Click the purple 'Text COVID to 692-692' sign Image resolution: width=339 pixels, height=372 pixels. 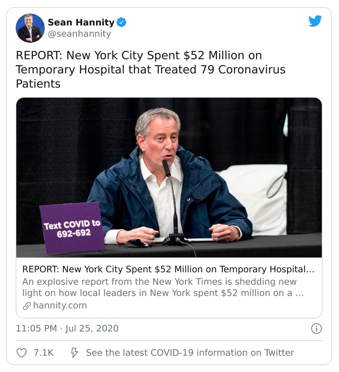click(x=72, y=228)
